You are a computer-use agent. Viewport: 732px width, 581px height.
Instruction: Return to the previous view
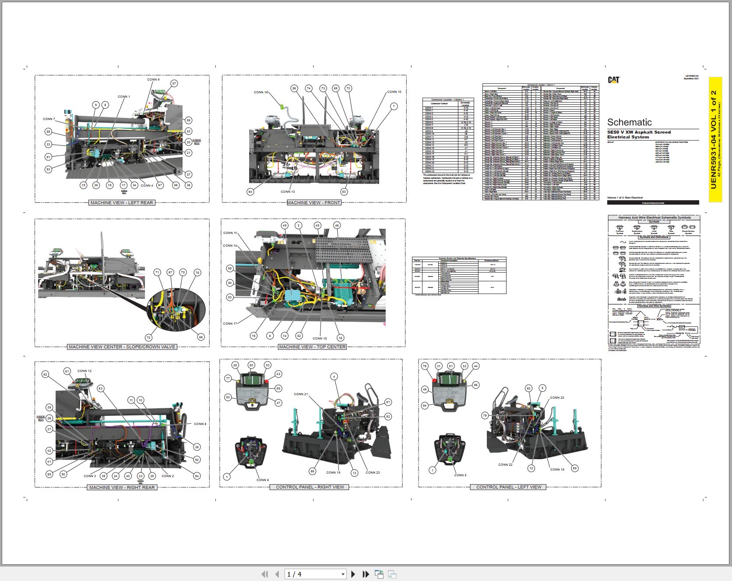click(379, 574)
